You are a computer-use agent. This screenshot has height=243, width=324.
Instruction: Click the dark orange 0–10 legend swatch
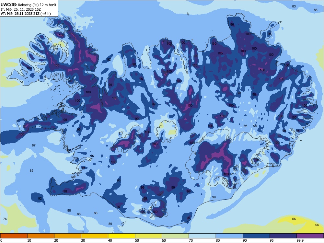[x=14, y=236]
